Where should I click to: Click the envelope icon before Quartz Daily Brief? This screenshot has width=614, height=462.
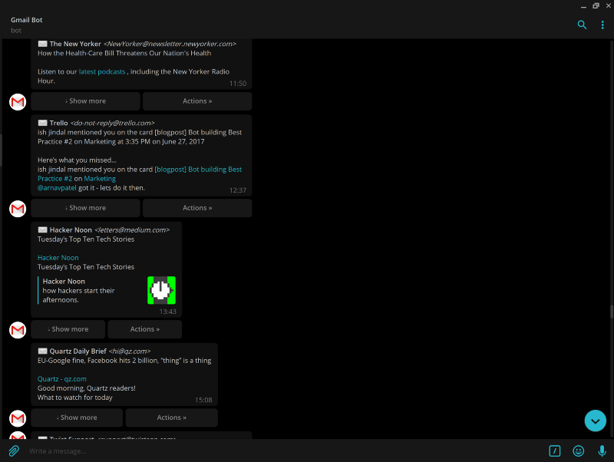click(42, 351)
